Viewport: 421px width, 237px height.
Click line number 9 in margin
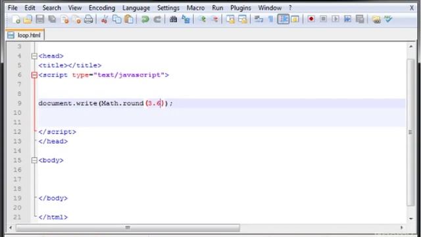pos(19,103)
